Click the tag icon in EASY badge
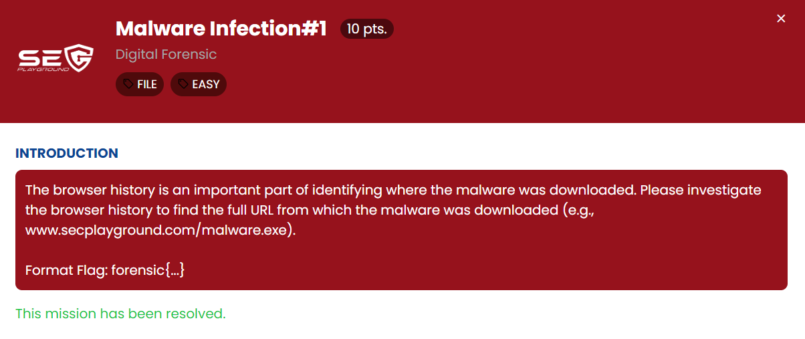805x339 pixels. point(183,84)
